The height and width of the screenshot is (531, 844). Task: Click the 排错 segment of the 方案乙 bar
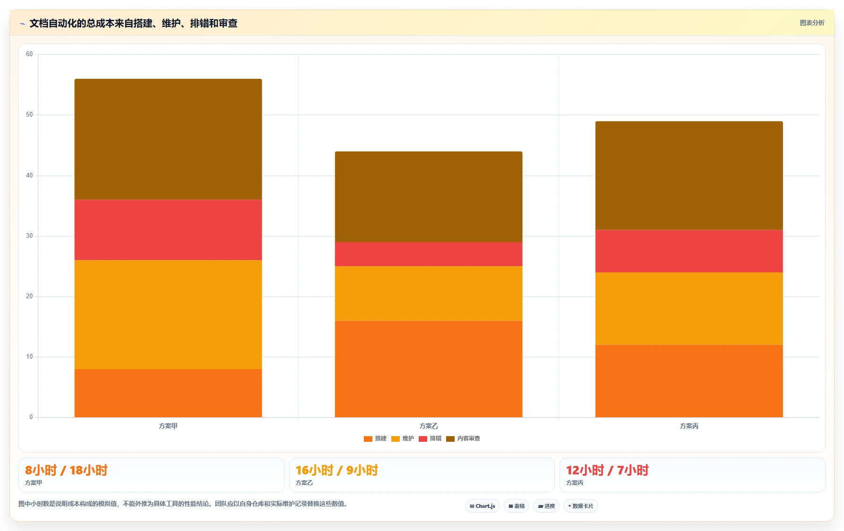tap(429, 254)
